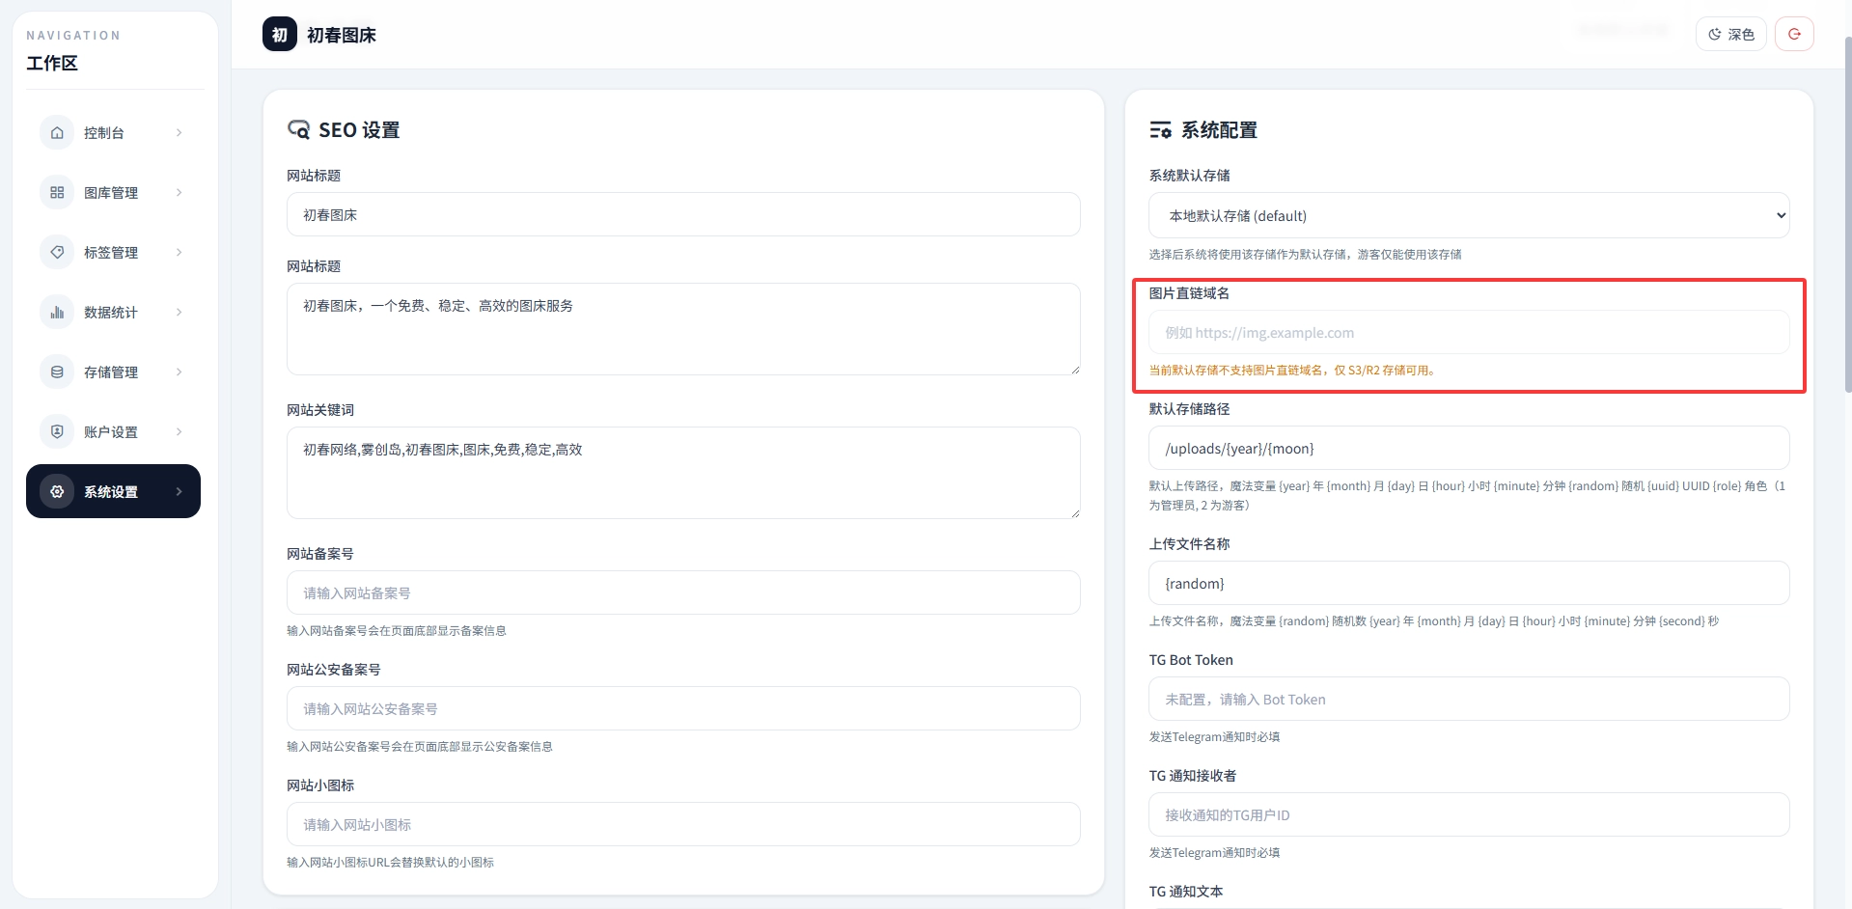Open 账户设置 menu item
Image resolution: width=1852 pixels, height=909 pixels.
[x=113, y=431]
